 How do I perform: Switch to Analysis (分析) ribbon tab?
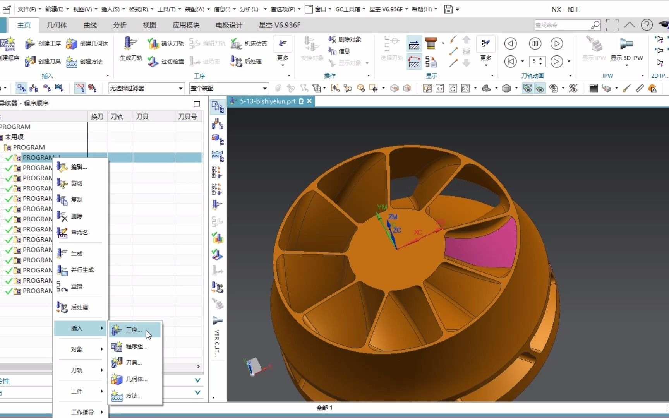(x=120, y=25)
